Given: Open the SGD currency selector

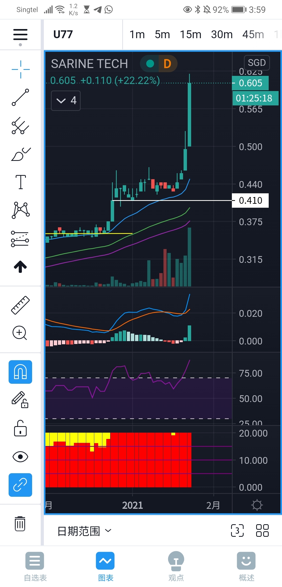Looking at the screenshot, I should (257, 63).
